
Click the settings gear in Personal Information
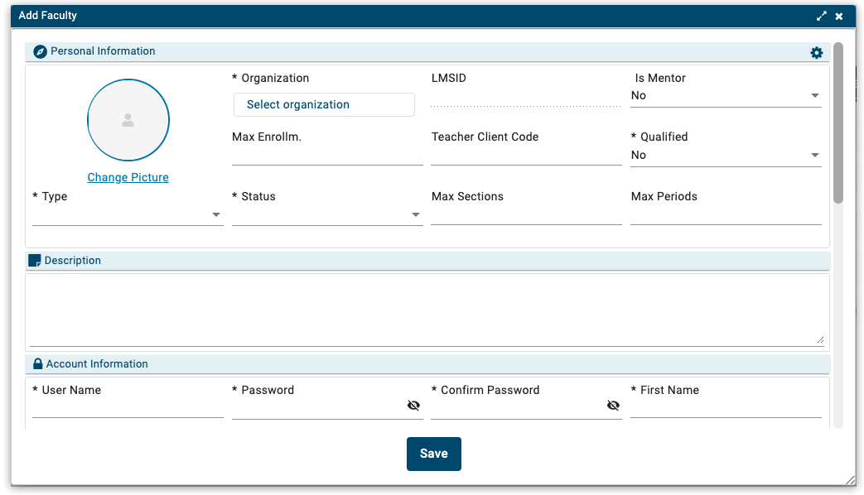point(817,53)
